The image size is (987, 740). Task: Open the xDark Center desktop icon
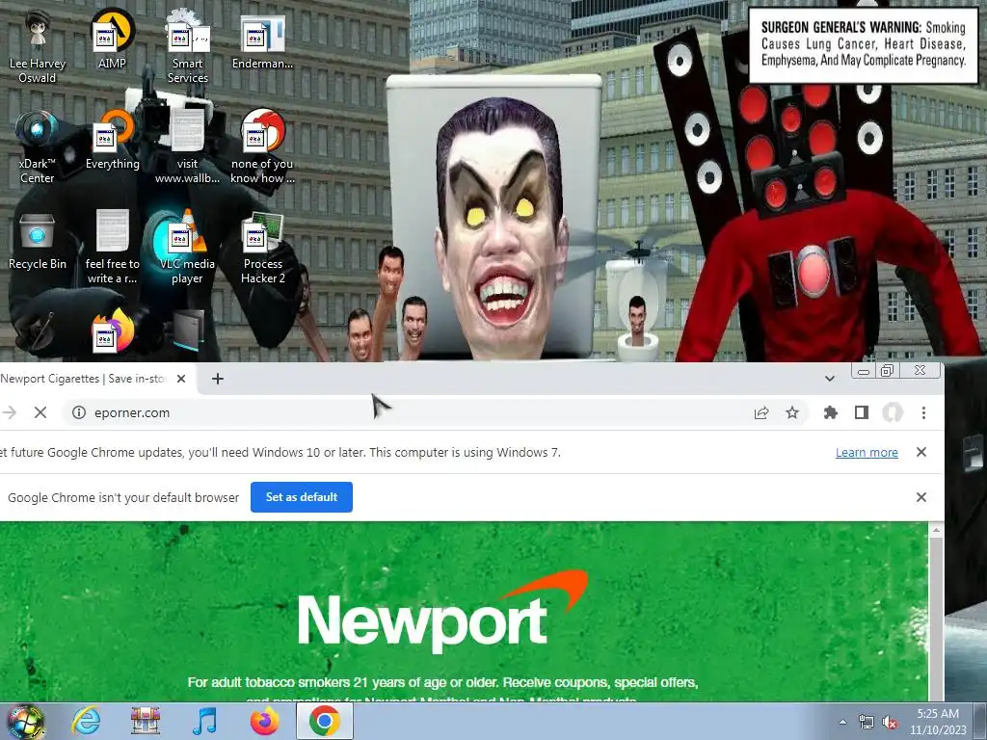click(38, 146)
